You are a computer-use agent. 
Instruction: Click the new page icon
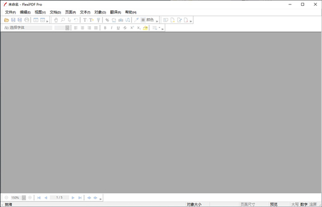pos(172,20)
